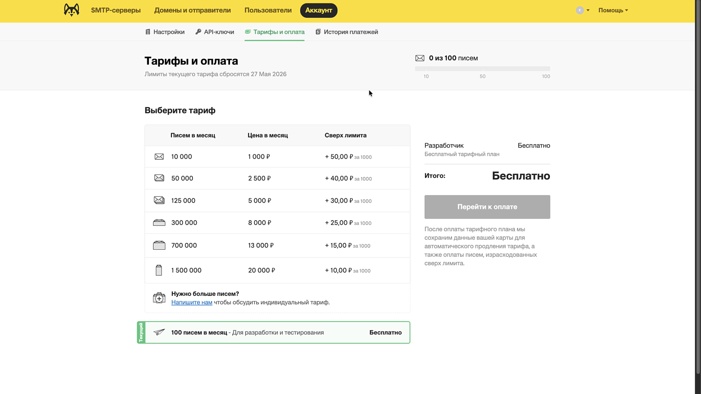Click the Перейти к оплате button
The height and width of the screenshot is (394, 701).
pyautogui.click(x=487, y=207)
